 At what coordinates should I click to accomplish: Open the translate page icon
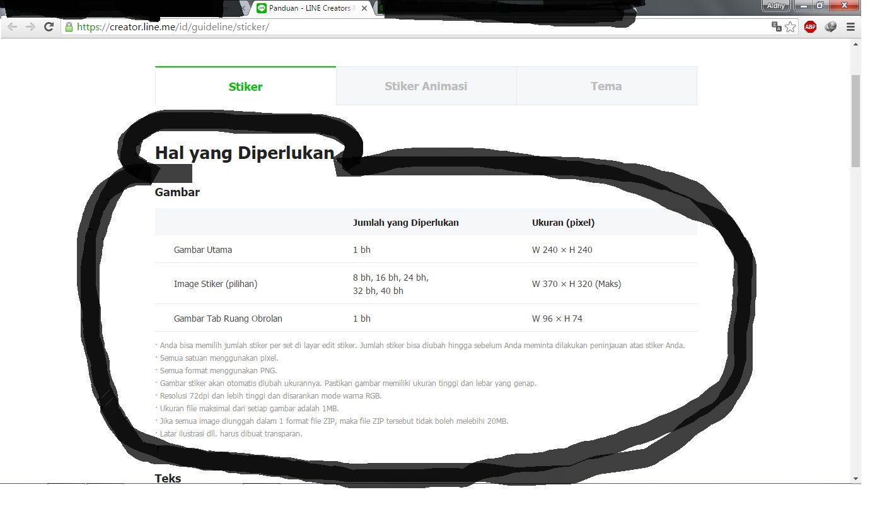coord(777,26)
